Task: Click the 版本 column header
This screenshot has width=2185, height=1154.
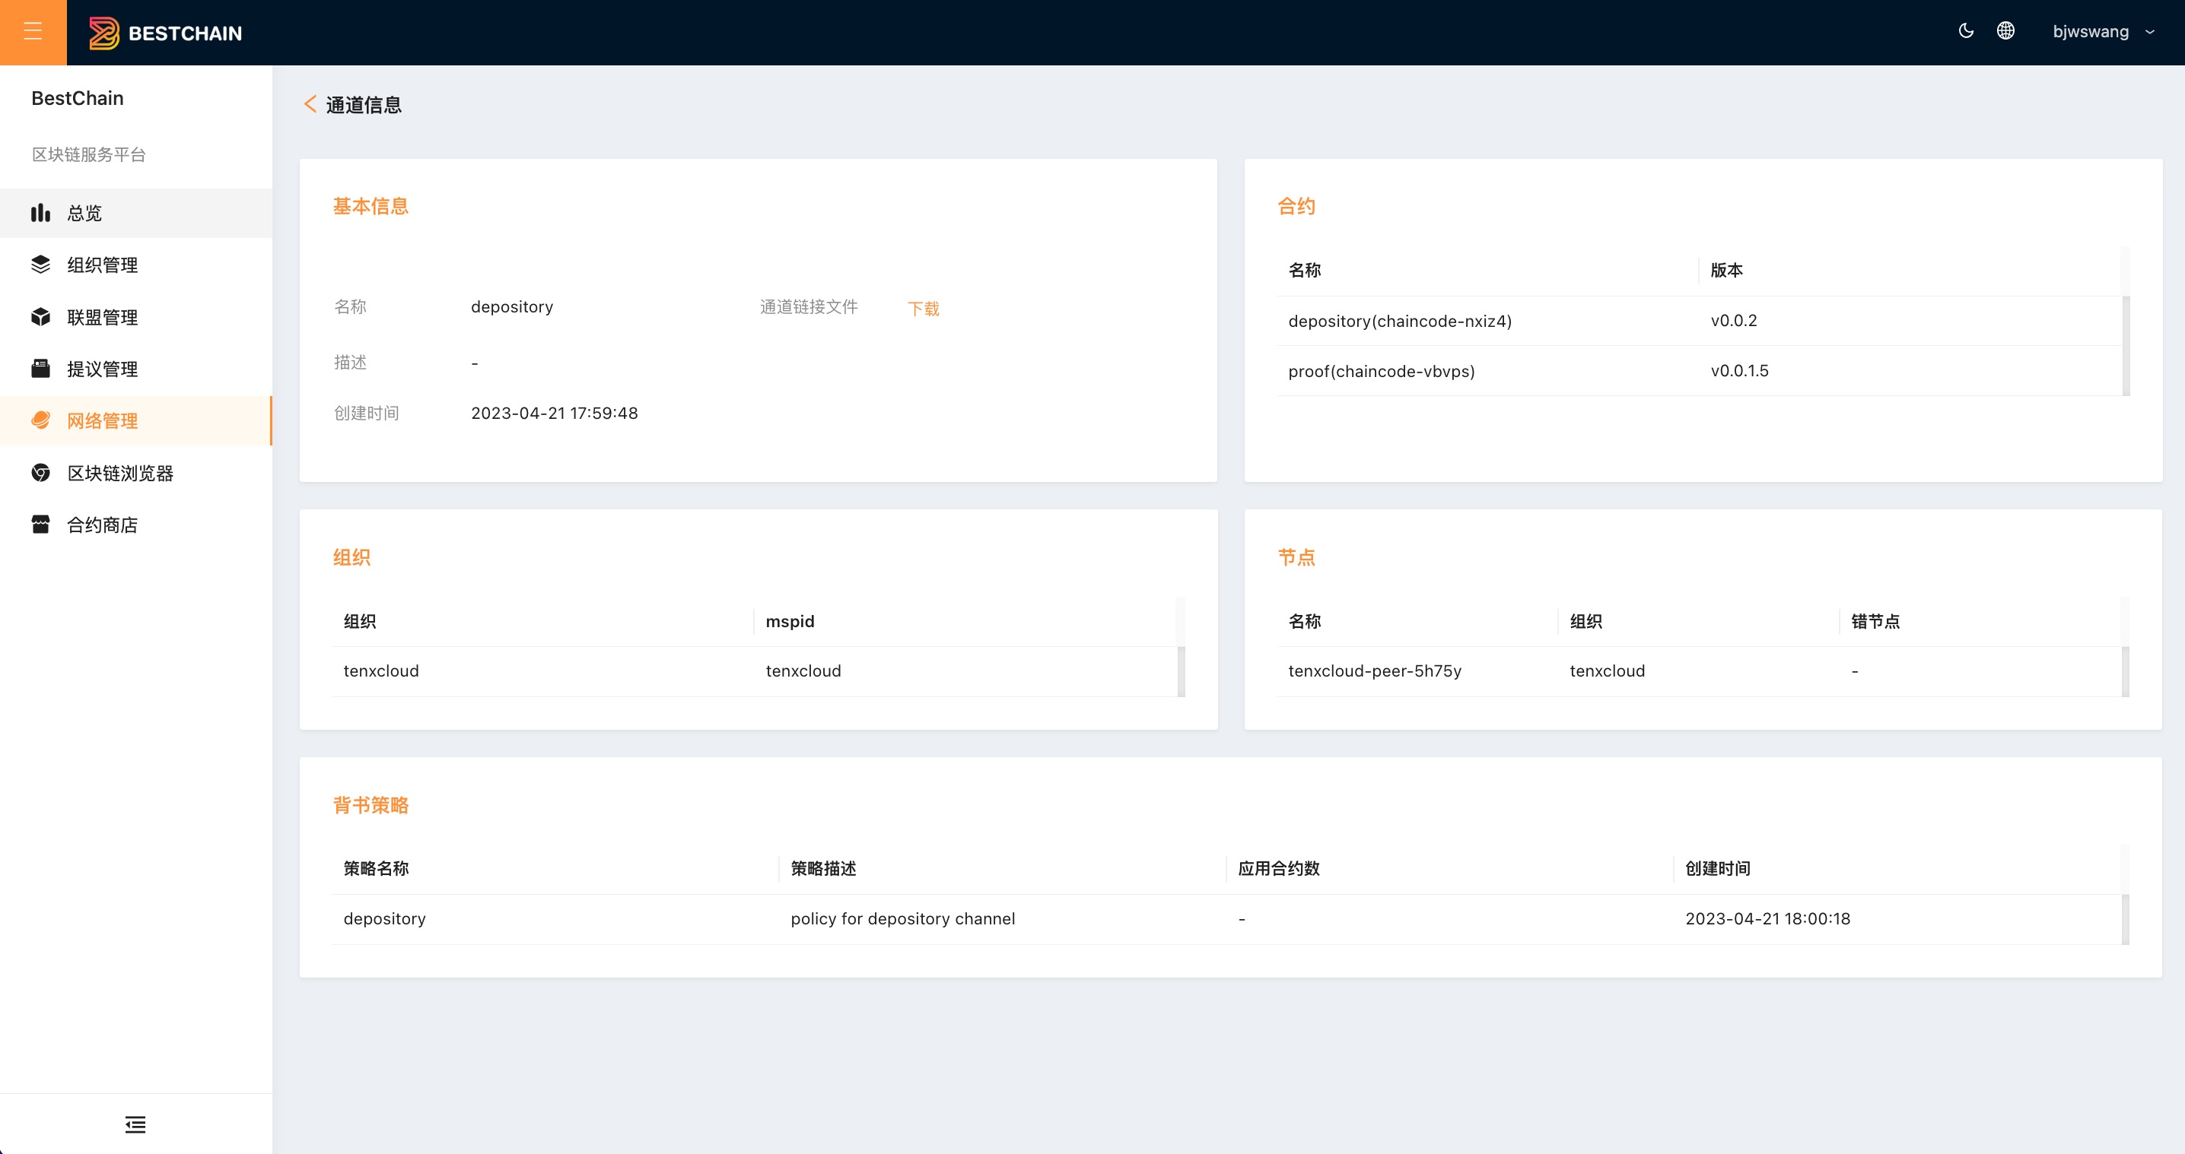Action: tap(1726, 271)
